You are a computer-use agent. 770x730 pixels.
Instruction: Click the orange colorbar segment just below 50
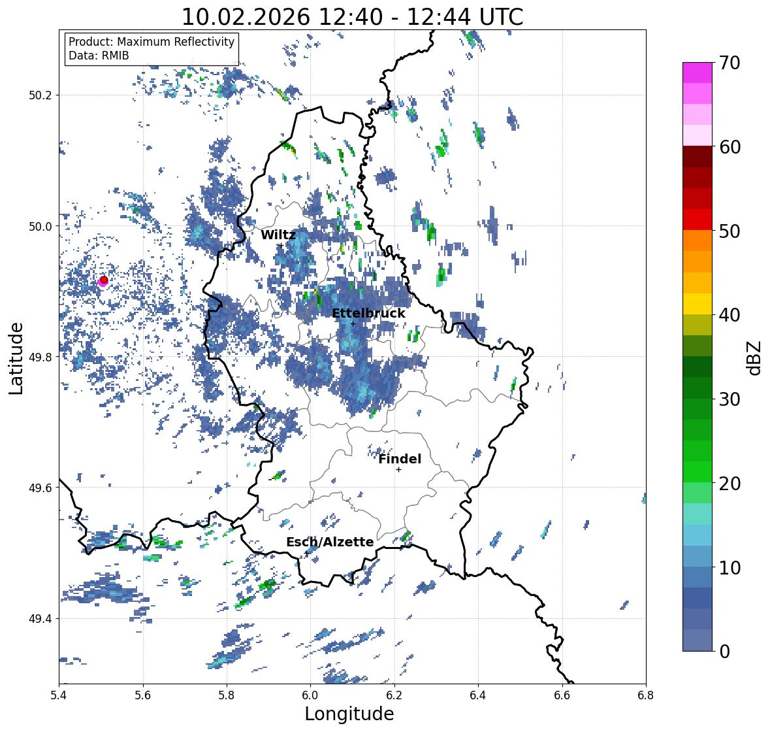698,241
